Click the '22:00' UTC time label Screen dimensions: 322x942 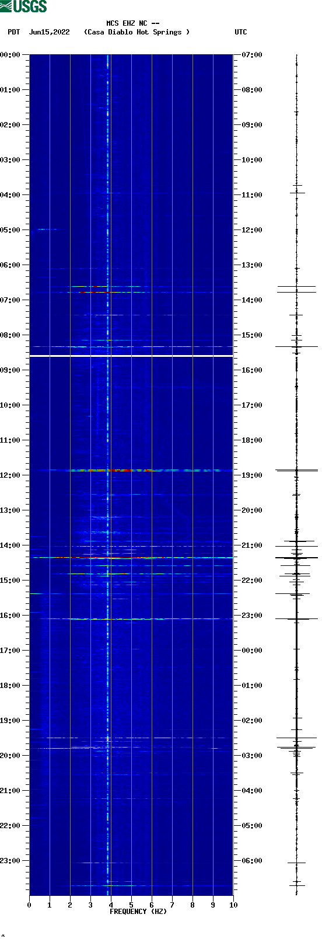(252, 581)
